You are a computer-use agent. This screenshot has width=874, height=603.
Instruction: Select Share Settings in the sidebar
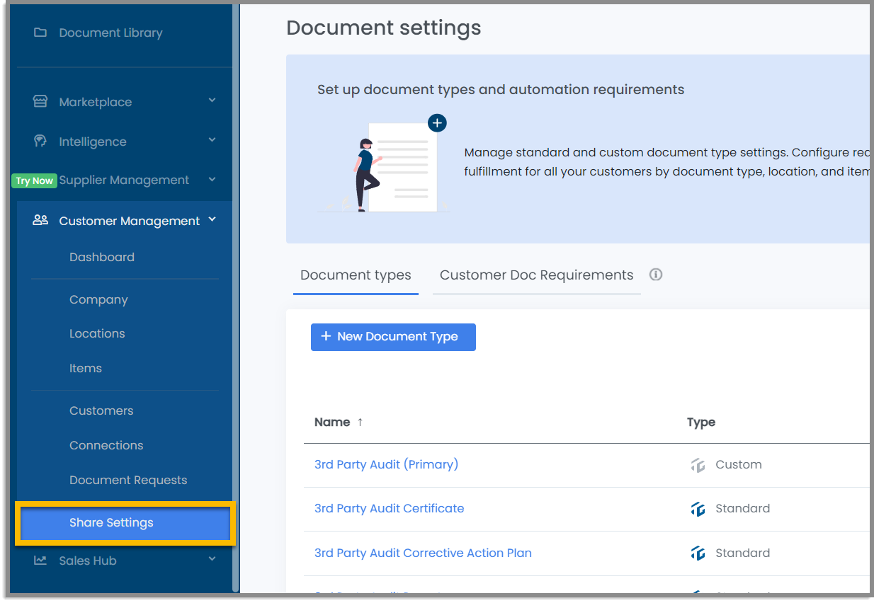pyautogui.click(x=125, y=523)
